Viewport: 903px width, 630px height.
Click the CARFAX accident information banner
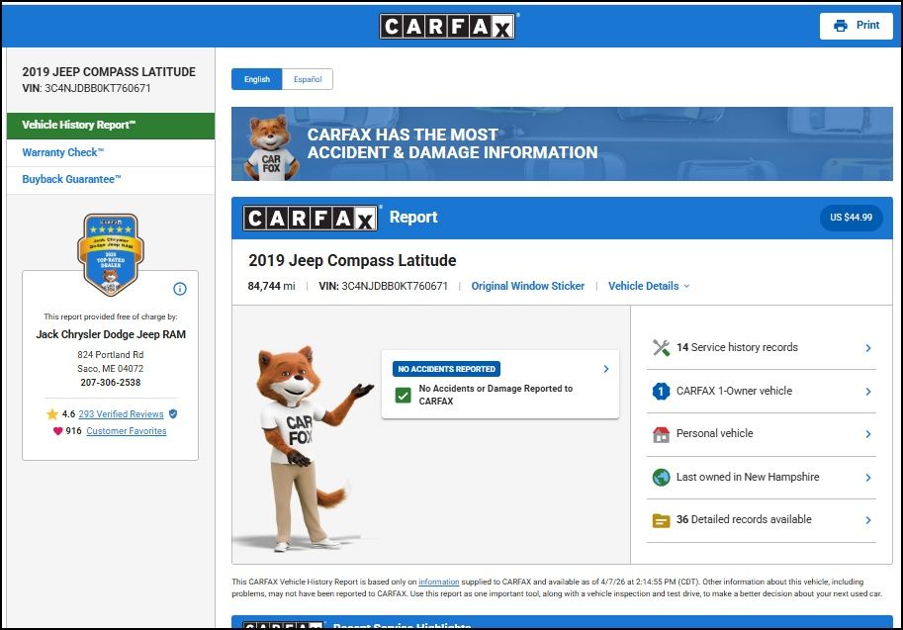[562, 144]
